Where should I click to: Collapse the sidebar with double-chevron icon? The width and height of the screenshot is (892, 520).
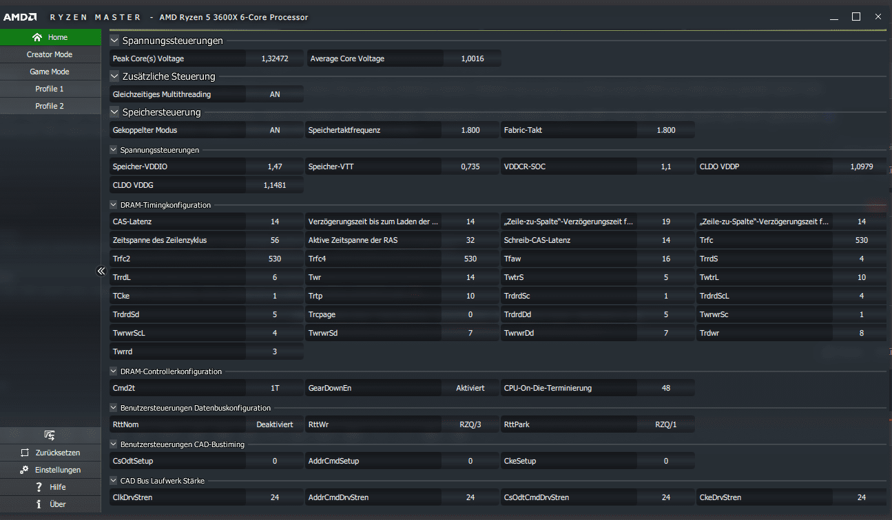[100, 272]
